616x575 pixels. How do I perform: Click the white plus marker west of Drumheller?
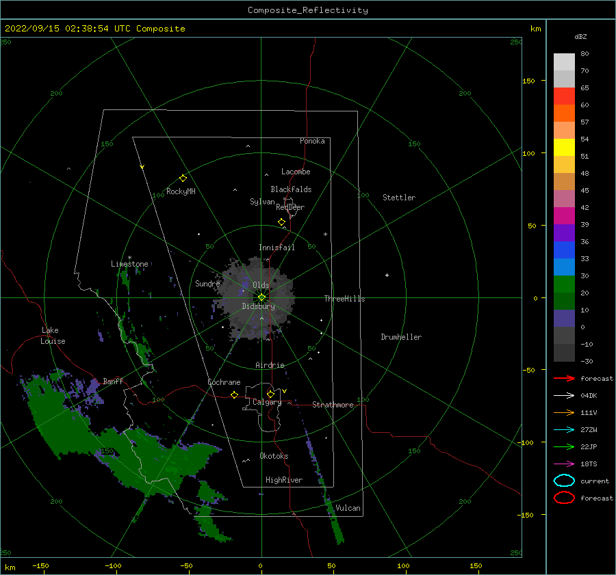387,275
